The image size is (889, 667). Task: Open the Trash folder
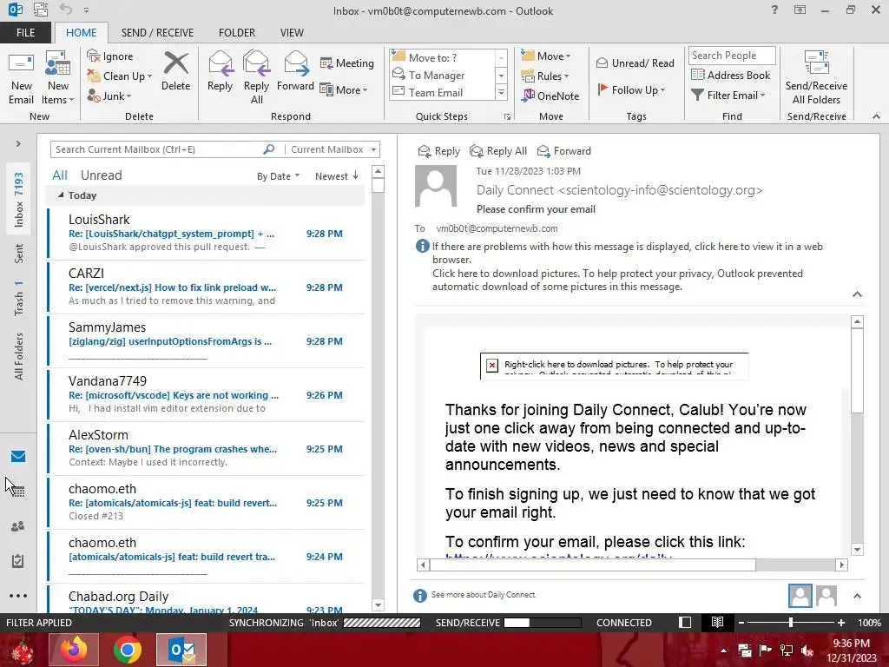pos(19,298)
